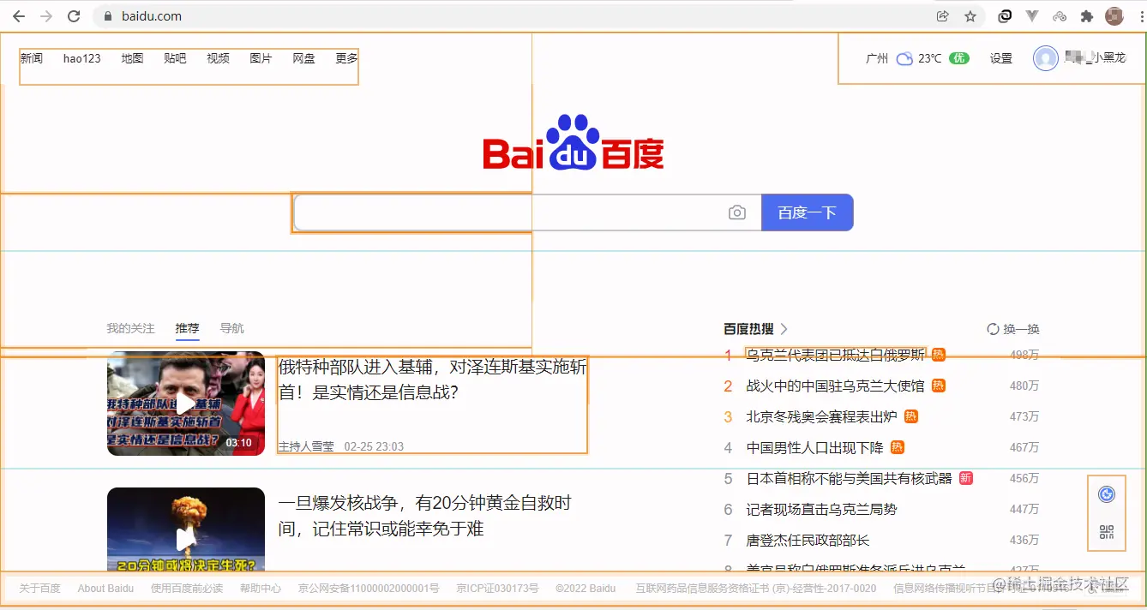Open the 新闻 link
The height and width of the screenshot is (610, 1147).
[32, 58]
